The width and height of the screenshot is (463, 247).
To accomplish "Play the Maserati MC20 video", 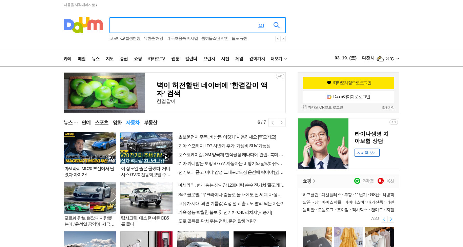I will 109,157.
